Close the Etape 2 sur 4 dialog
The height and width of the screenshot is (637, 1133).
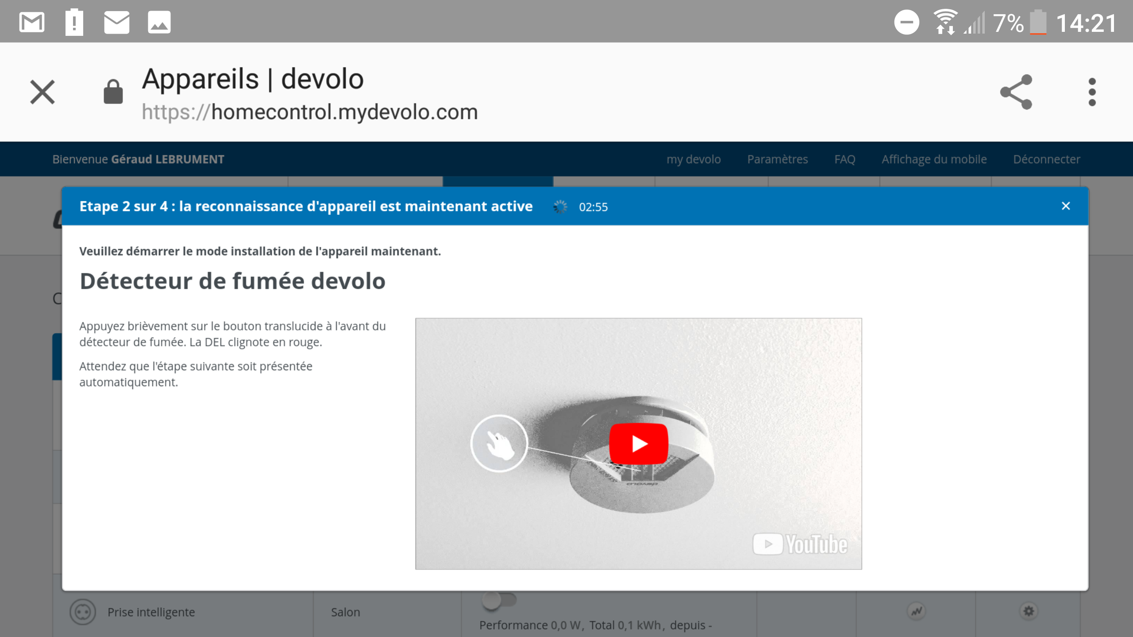click(1066, 206)
